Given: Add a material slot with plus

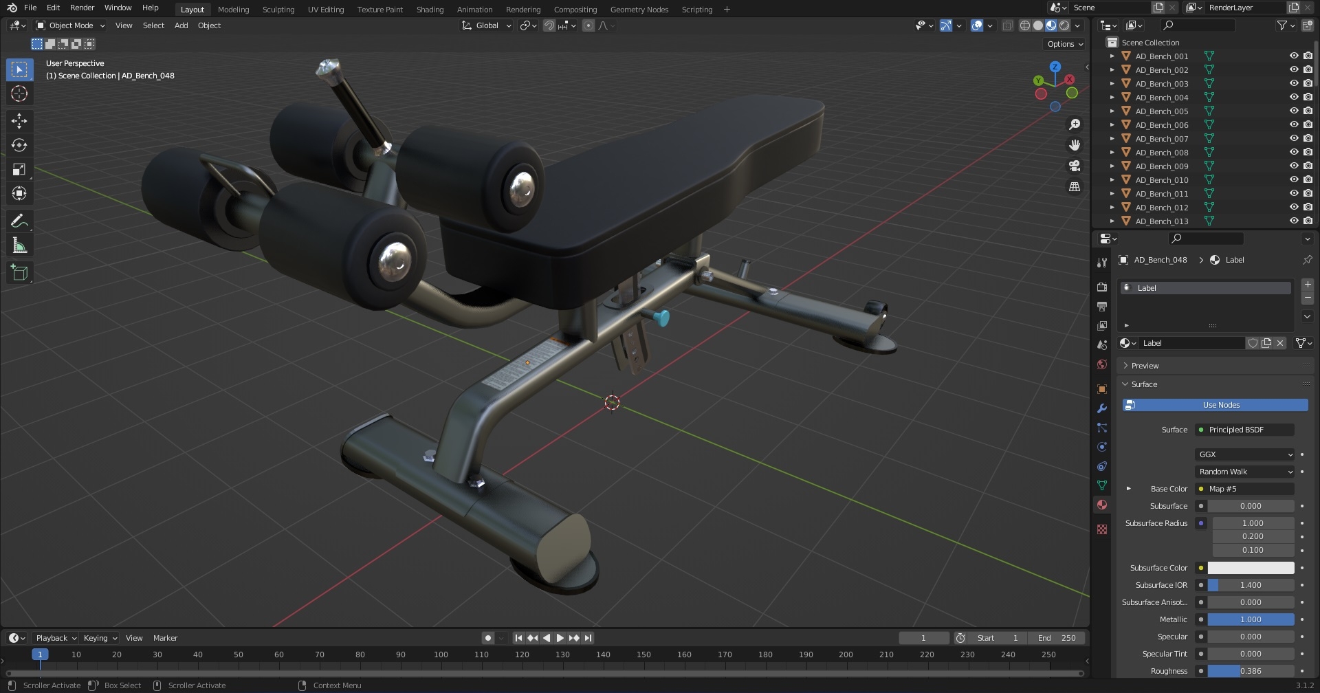Looking at the screenshot, I should (x=1308, y=285).
